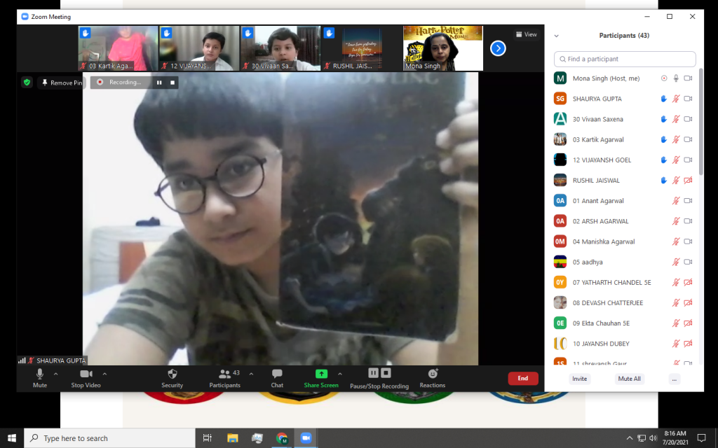Expand video options arrow beside Stop Video
The height and width of the screenshot is (448, 718).
point(105,374)
